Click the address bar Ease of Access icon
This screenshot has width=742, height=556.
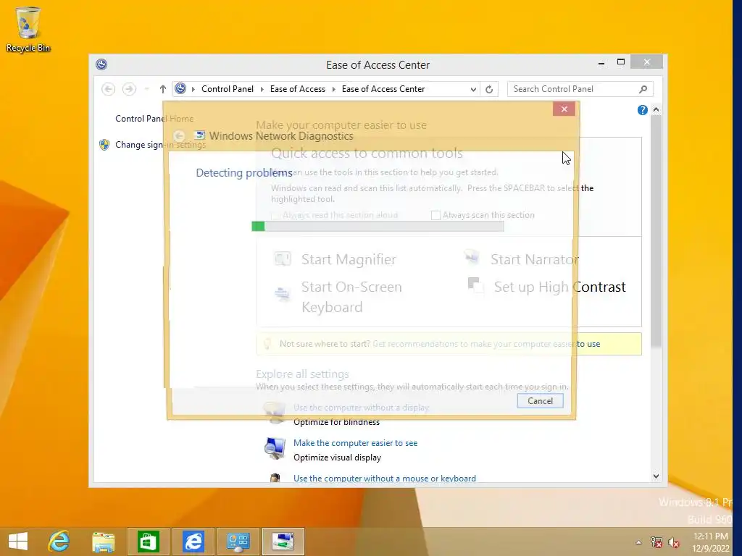click(x=180, y=88)
